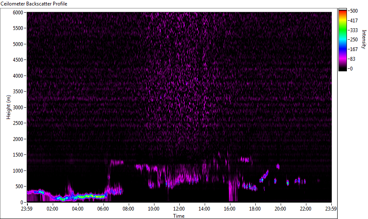Click the 0 height axis label
368x219 pixels.
tap(22, 203)
